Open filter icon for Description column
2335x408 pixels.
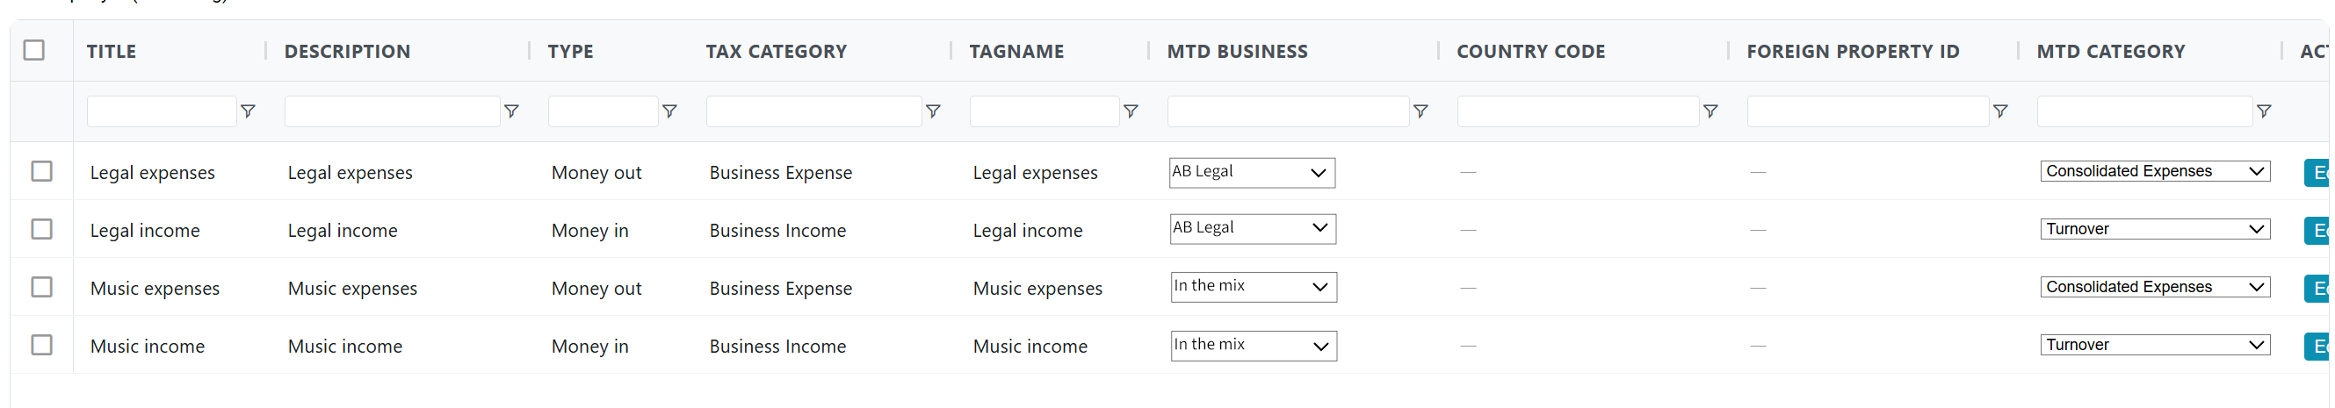click(511, 111)
